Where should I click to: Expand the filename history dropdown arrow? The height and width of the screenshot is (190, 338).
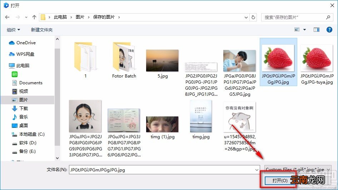pyautogui.click(x=257, y=170)
